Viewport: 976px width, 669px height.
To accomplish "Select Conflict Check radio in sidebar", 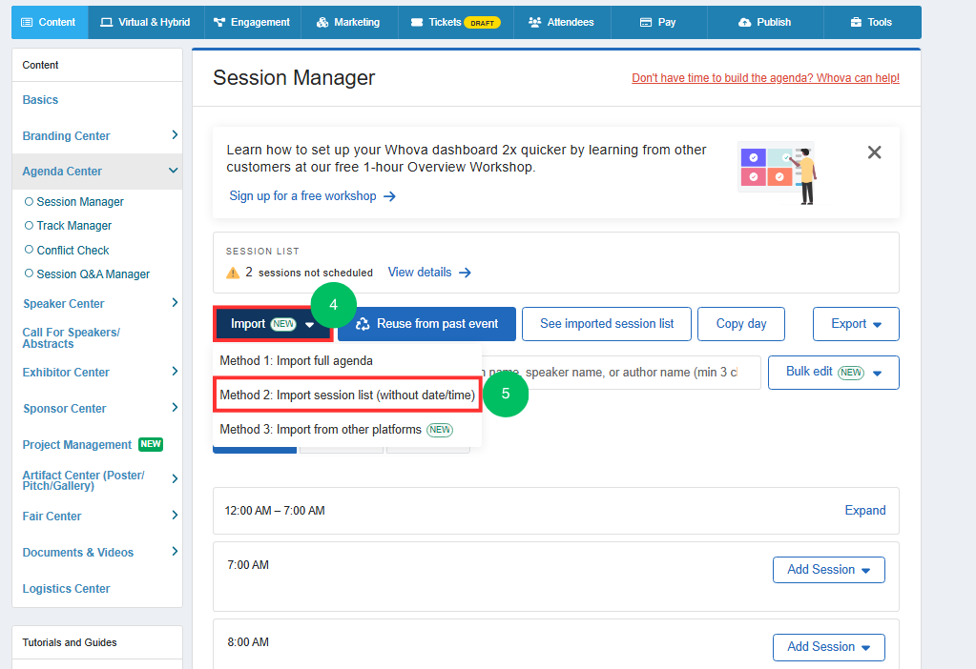I will (29, 250).
